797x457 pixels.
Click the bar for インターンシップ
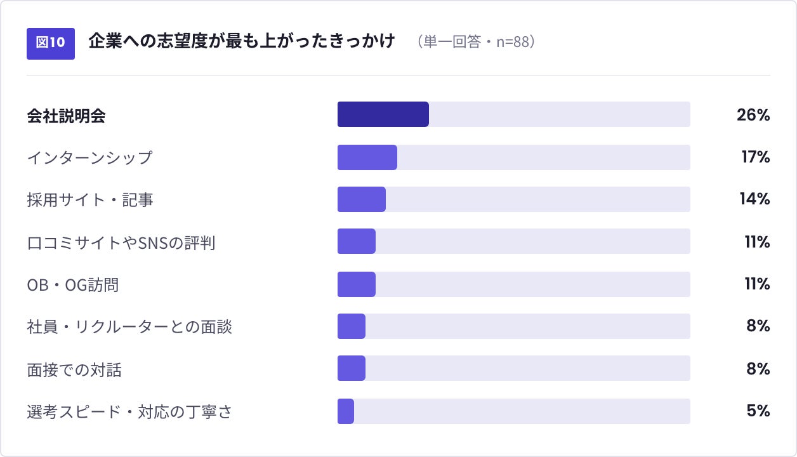coord(367,157)
